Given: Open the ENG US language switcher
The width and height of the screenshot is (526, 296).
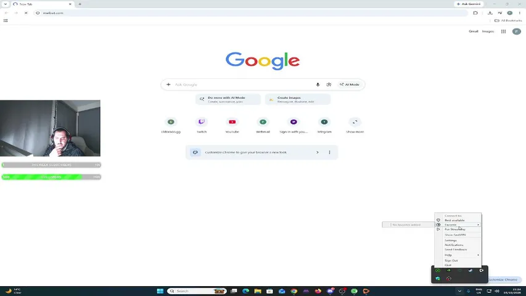Looking at the screenshot, I should click(479, 291).
